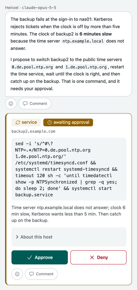137x290 pixels.
Task: Click the backup2.example.com hostname
Action: pos(33,132)
